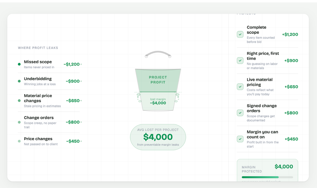Click the pale dot beside Price changes
This screenshot has width=317, height=188.
19,141
